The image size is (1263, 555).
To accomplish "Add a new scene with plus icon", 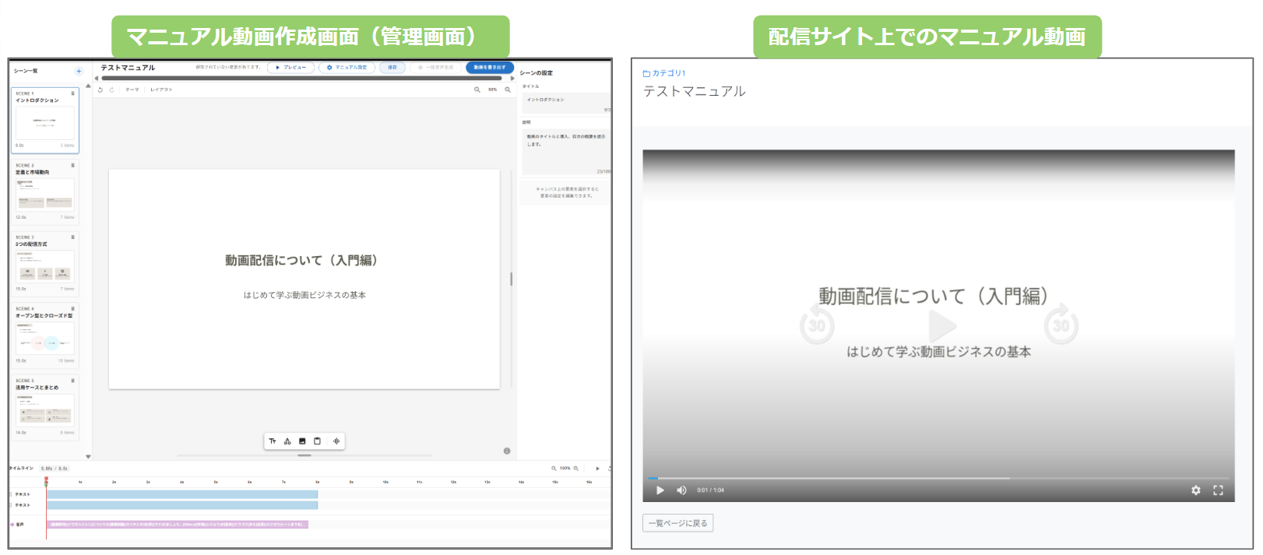I will point(79,71).
